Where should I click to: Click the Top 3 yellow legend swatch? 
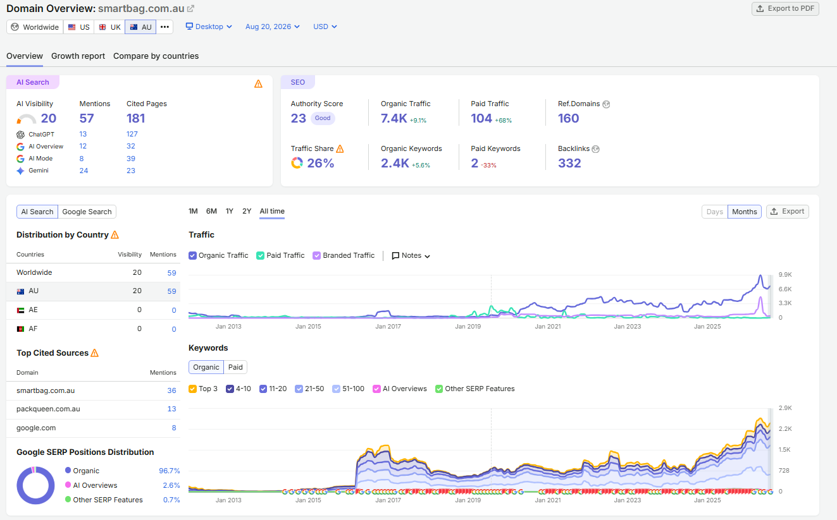(193, 389)
